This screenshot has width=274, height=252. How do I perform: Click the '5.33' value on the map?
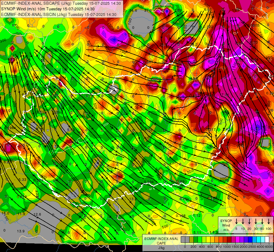pos(22,179)
